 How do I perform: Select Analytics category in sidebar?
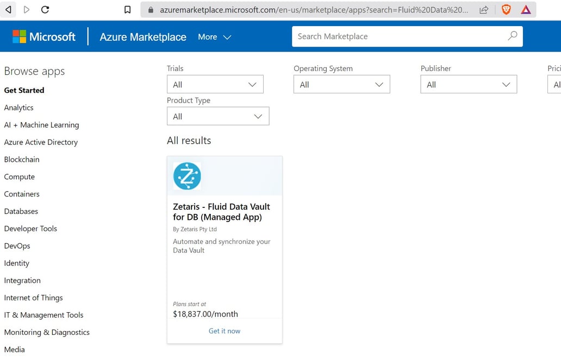pos(19,107)
